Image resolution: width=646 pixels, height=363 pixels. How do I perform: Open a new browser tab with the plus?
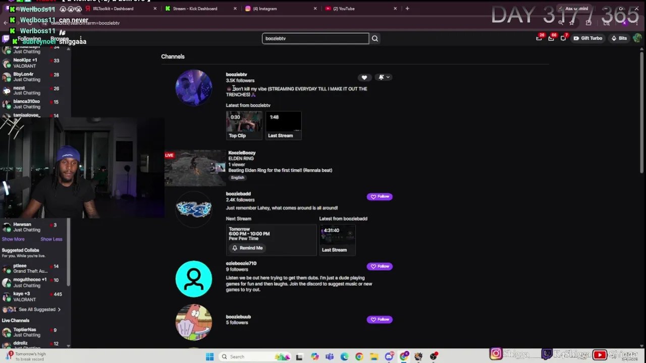tap(407, 9)
